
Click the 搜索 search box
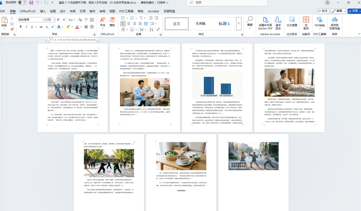pos(227,3)
